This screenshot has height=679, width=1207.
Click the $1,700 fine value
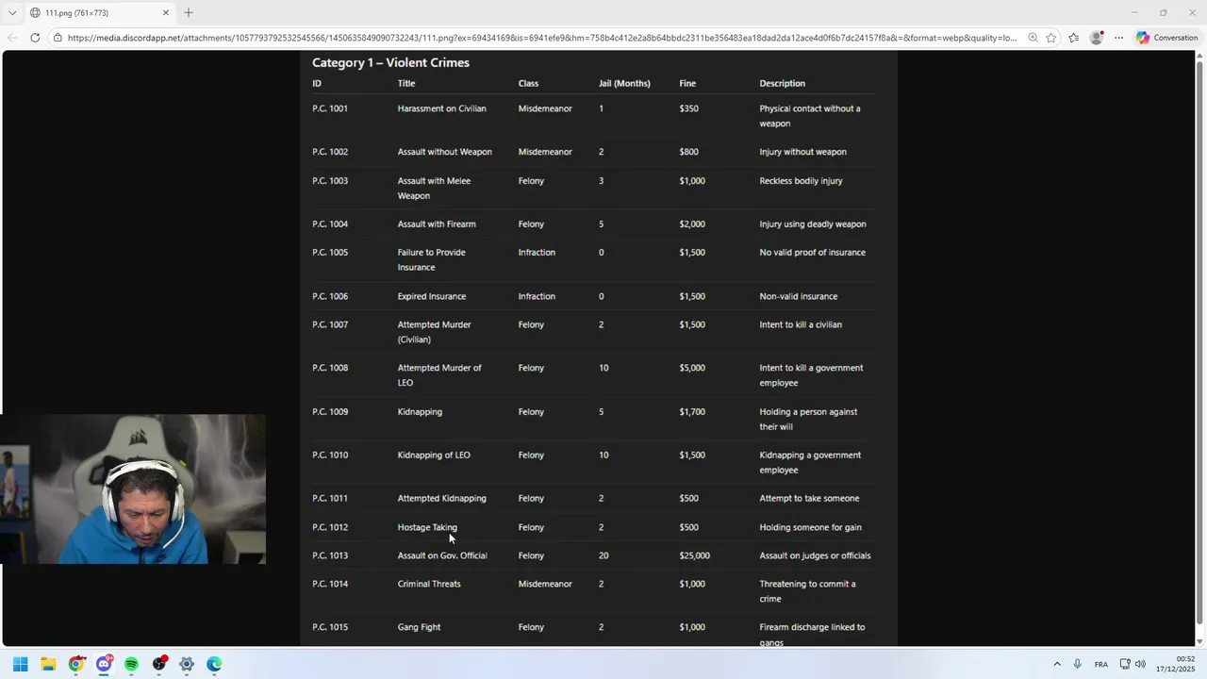(692, 412)
